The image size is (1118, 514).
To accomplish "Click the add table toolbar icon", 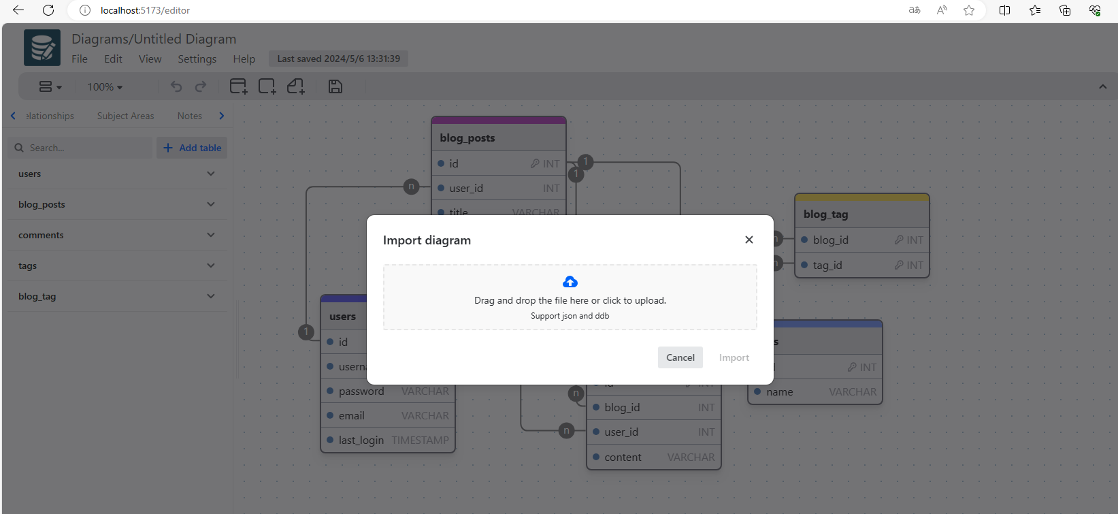I will (239, 86).
